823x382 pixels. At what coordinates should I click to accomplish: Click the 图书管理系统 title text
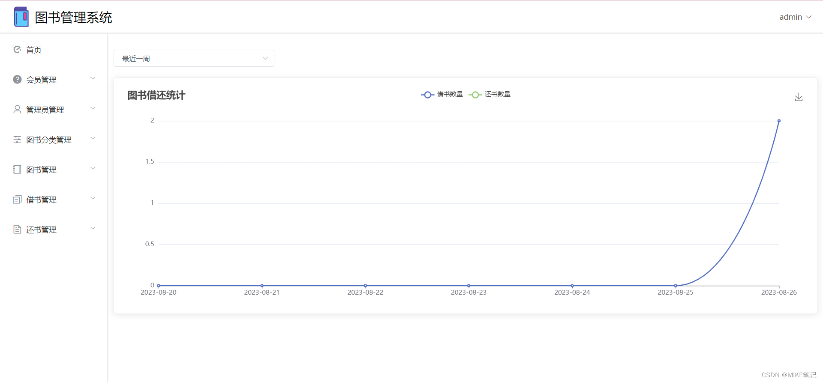tap(73, 18)
